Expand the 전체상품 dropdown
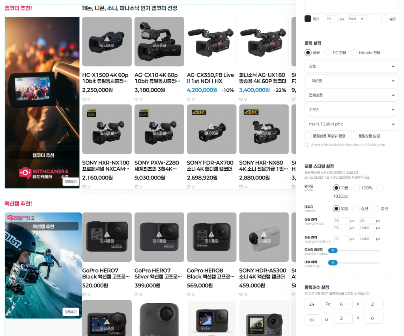The height and width of the screenshot is (336, 404). [x=352, y=95]
